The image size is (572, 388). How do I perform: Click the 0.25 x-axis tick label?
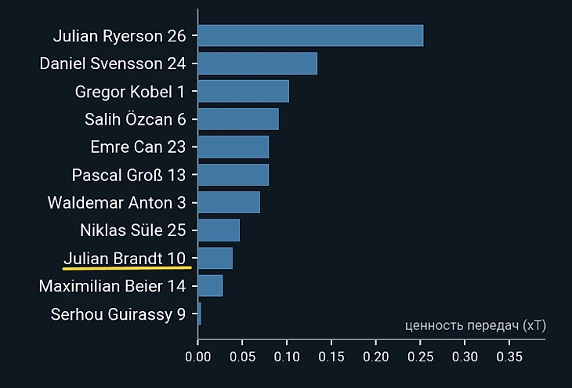(x=420, y=357)
